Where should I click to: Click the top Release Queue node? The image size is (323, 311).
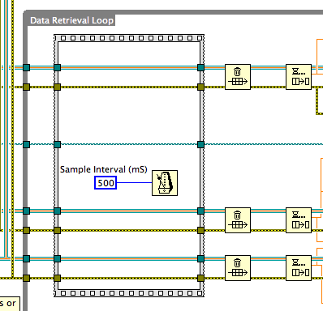pyautogui.click(x=299, y=77)
